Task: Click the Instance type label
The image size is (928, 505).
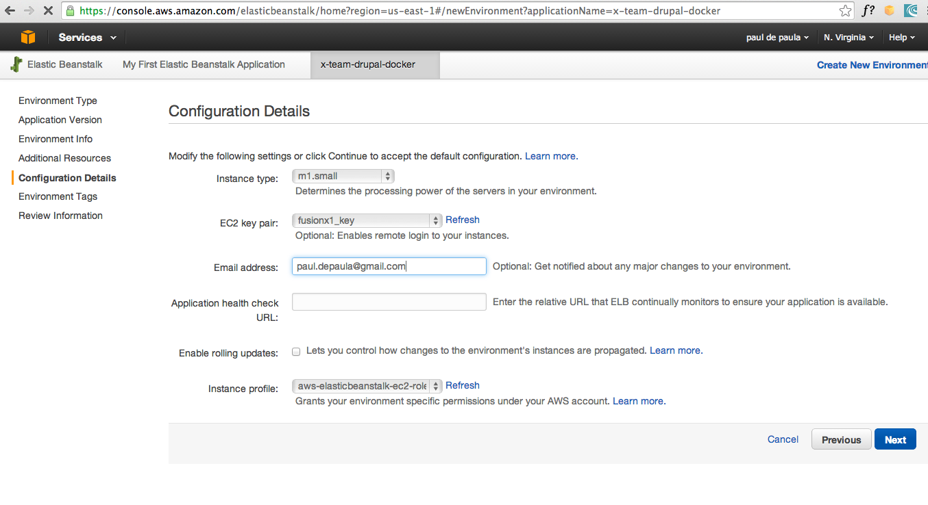Action: 247,179
